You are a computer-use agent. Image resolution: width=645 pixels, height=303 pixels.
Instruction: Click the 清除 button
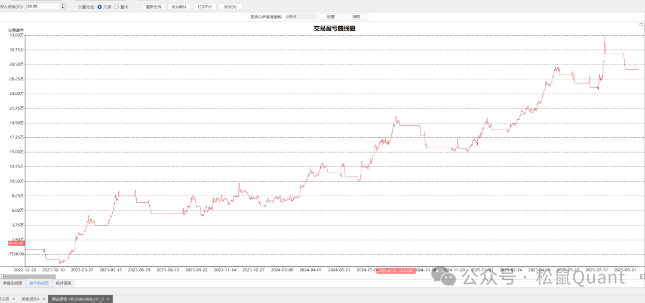coord(357,17)
